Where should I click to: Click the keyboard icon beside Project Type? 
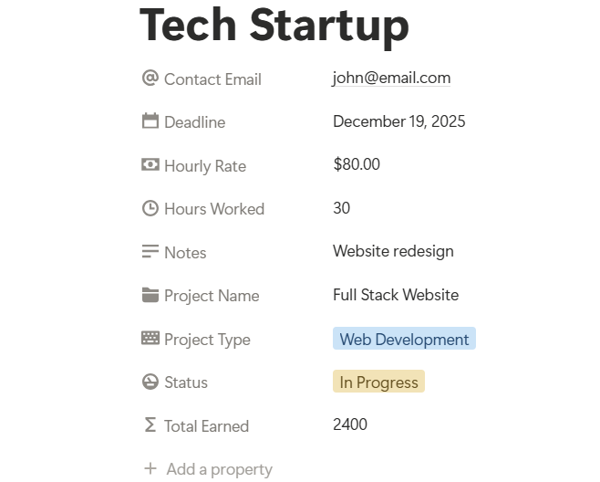[x=150, y=339]
